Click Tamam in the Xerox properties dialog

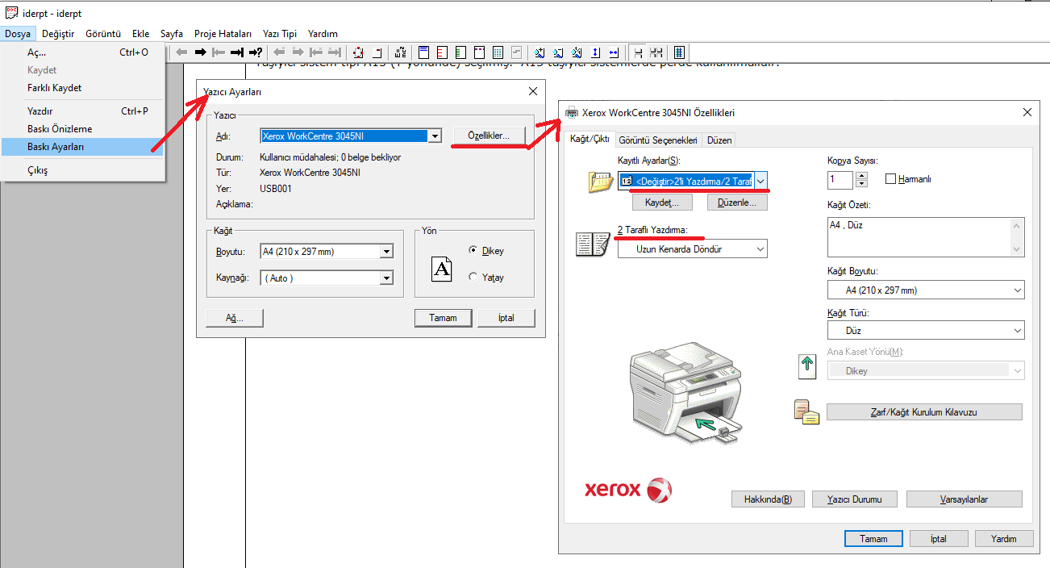873,539
